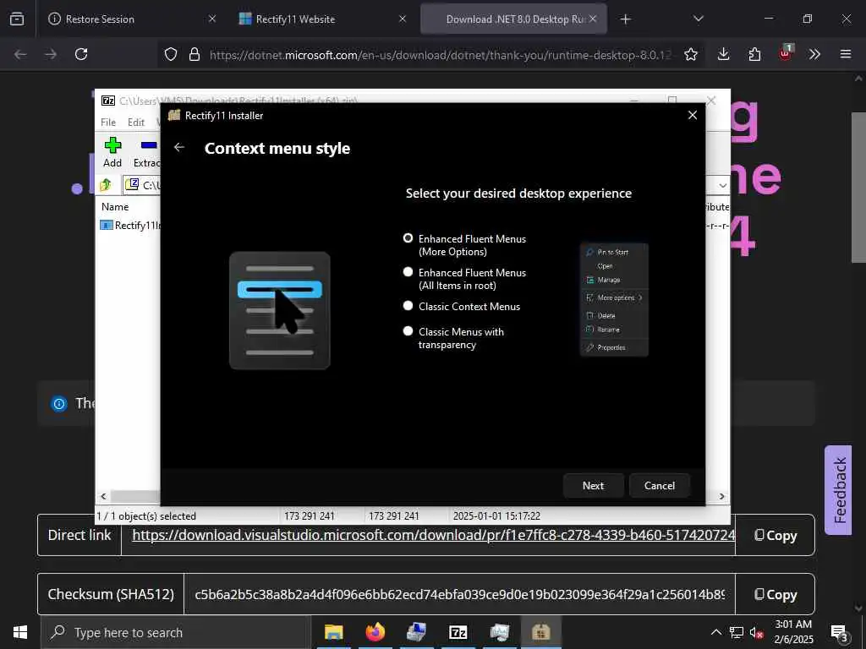
Task: Show more tools overflow chevron
Action: (x=814, y=54)
